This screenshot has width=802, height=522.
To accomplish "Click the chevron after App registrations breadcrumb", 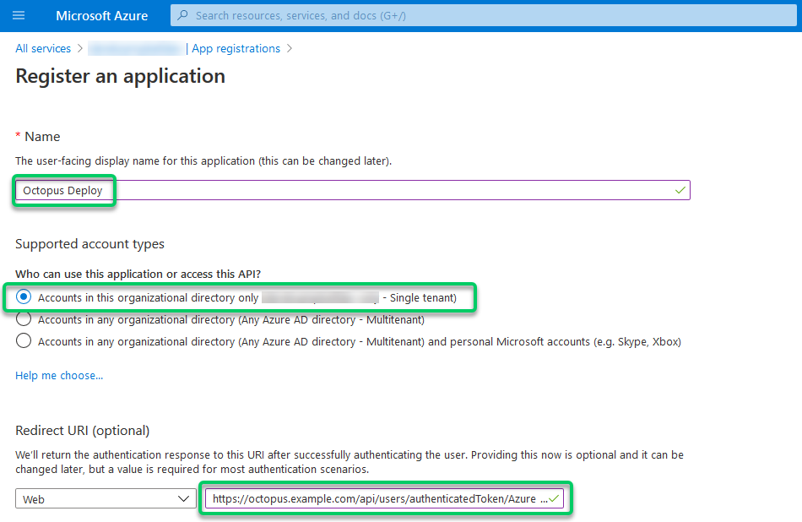I will pos(290,48).
